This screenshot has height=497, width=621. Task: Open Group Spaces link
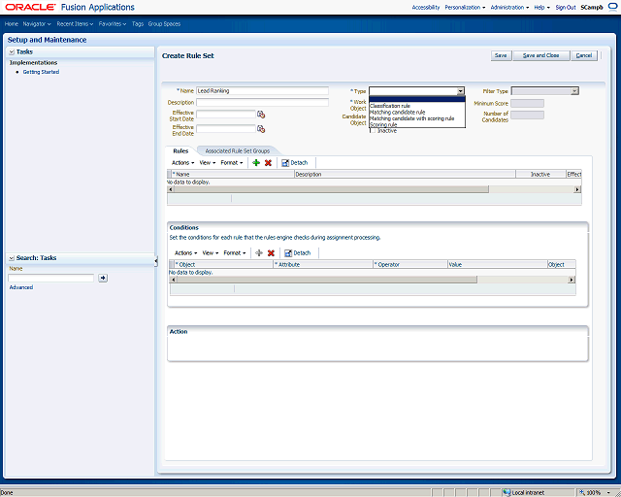coord(164,24)
